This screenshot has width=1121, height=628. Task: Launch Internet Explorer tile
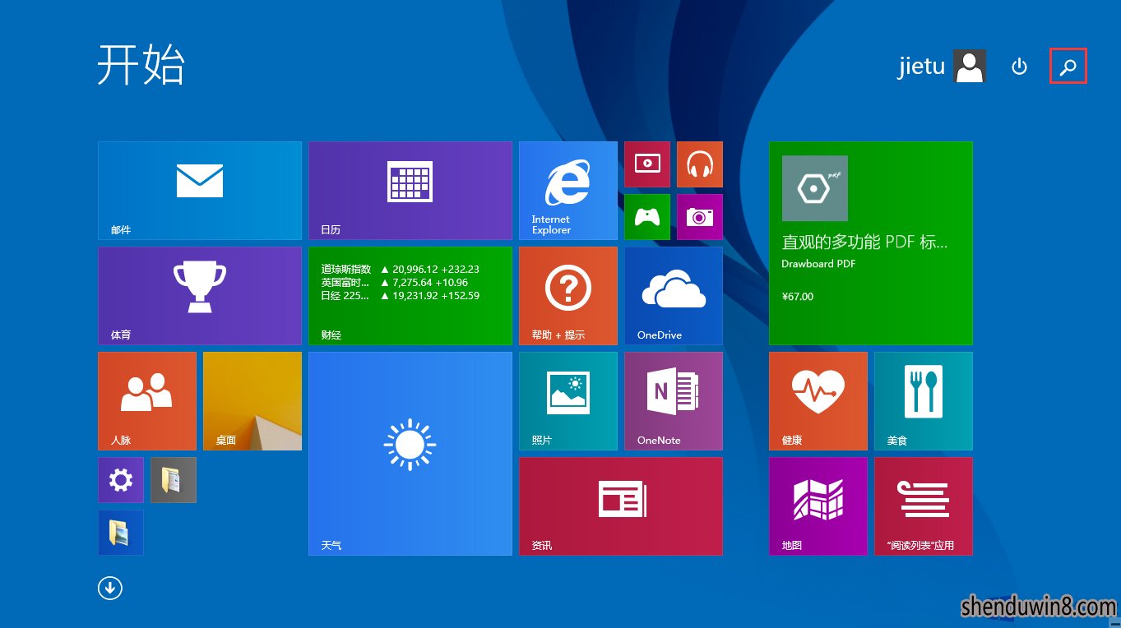pyautogui.click(x=568, y=191)
